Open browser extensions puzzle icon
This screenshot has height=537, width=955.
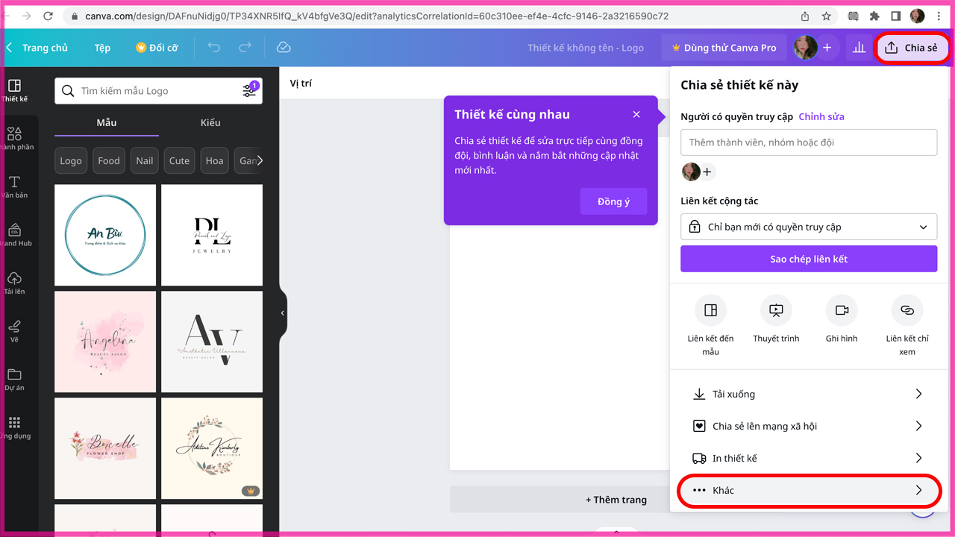click(874, 16)
